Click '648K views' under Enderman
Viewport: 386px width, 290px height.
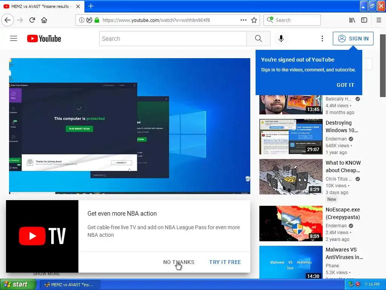tap(337, 146)
